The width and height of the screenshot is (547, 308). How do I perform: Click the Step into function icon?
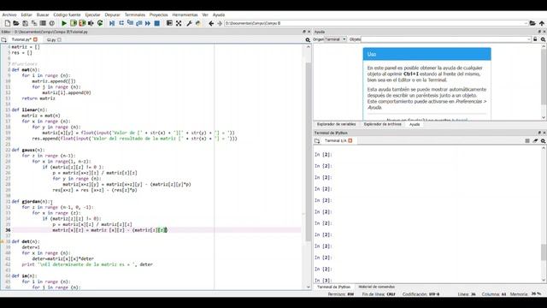point(130,23)
